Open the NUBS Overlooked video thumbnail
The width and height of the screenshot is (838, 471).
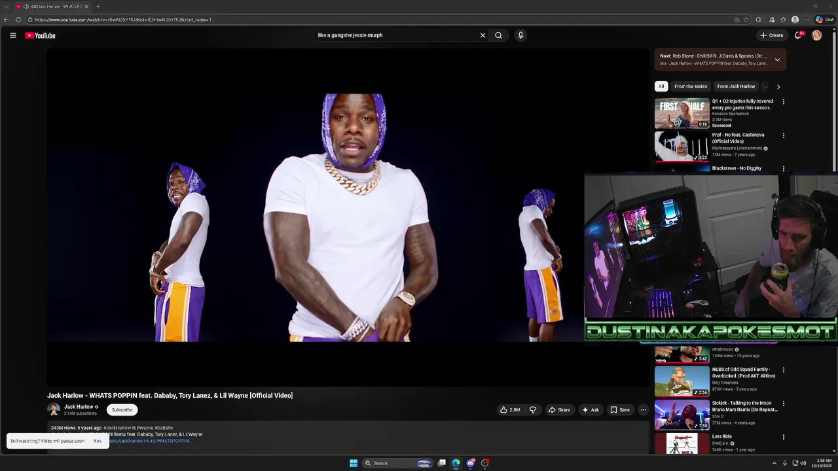(682, 381)
